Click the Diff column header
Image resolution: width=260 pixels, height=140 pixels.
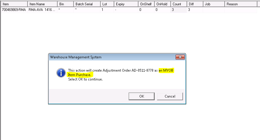coord(195,4)
